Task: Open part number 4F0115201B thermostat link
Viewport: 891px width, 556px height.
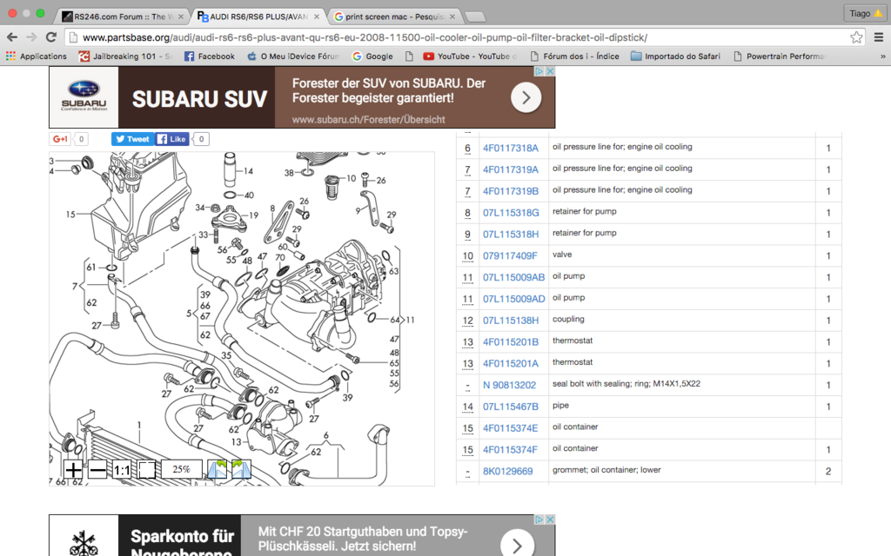Action: pos(510,342)
